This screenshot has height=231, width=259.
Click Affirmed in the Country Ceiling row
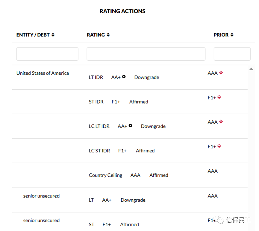[159, 175]
